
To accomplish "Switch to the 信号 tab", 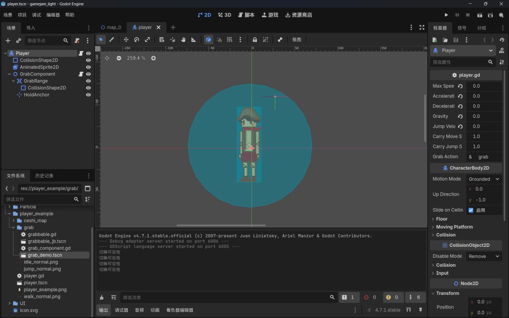I will pos(462,28).
